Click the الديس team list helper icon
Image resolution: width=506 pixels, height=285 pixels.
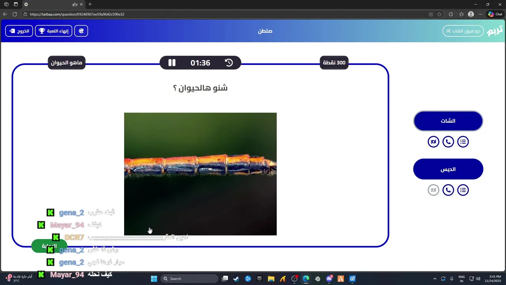coord(463,190)
